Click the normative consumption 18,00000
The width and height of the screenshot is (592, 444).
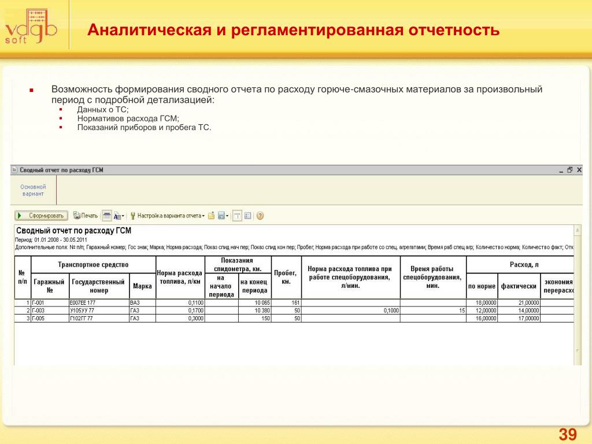click(x=482, y=303)
